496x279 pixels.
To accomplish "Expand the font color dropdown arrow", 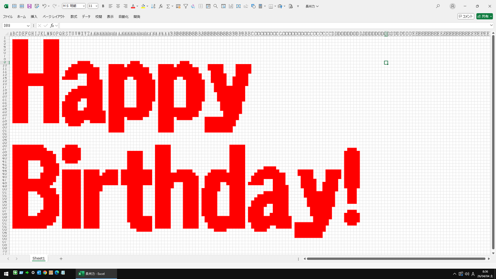I will click(137, 6).
